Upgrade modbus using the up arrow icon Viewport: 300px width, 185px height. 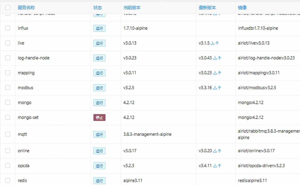219,88
